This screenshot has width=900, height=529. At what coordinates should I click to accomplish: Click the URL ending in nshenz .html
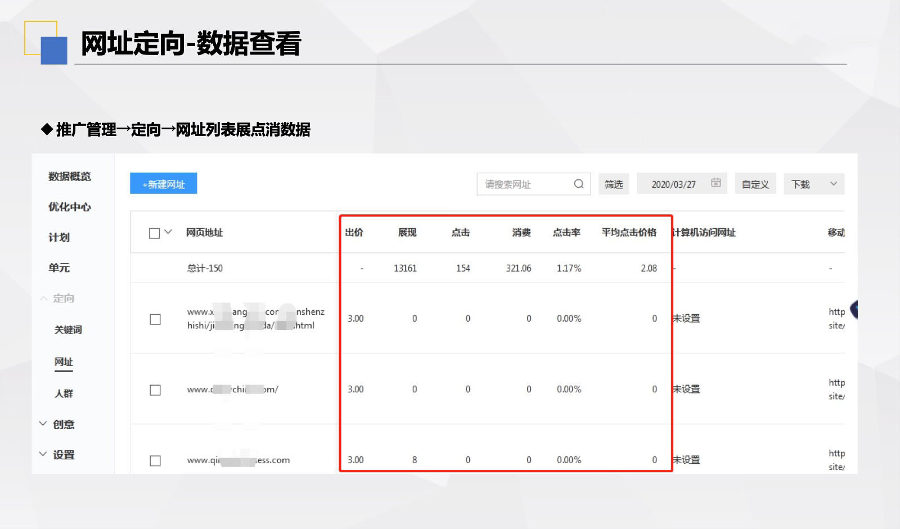pos(256,318)
